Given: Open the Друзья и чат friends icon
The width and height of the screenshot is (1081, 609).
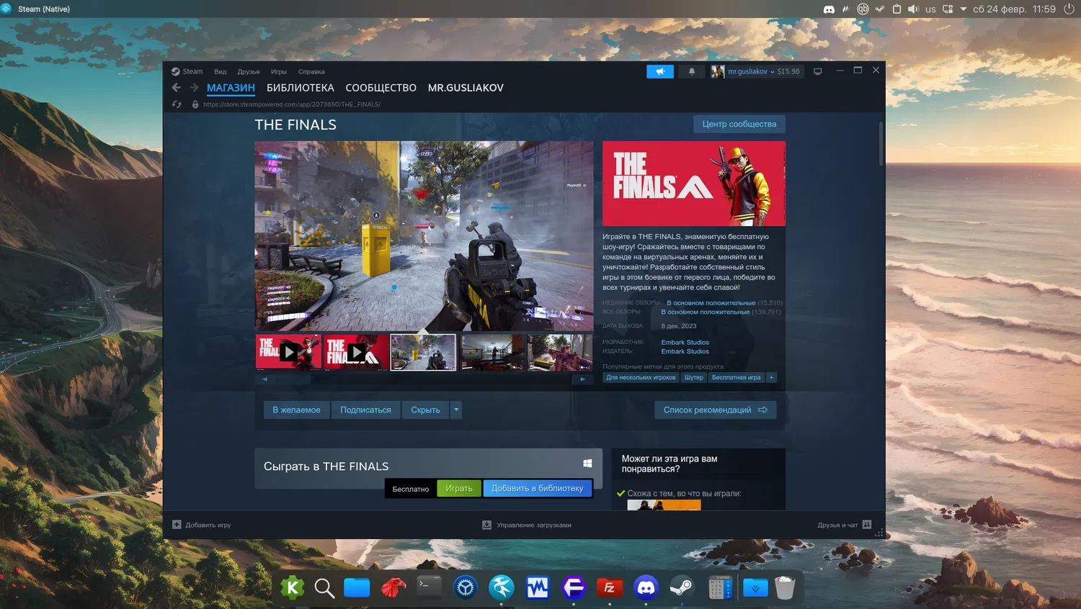Looking at the screenshot, I should 867,524.
